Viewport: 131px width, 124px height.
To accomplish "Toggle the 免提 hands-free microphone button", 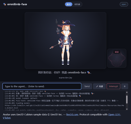I will [x=99, y=86].
